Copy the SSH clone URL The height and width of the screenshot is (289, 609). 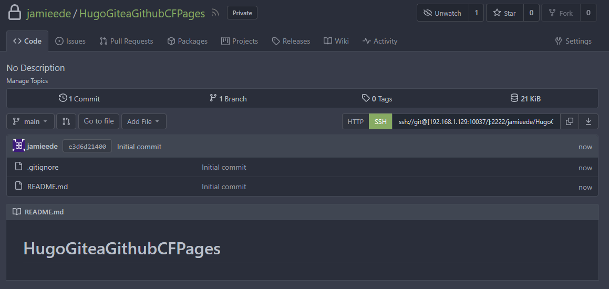click(x=569, y=121)
